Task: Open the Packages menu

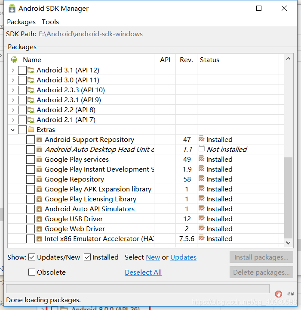Action: point(21,22)
